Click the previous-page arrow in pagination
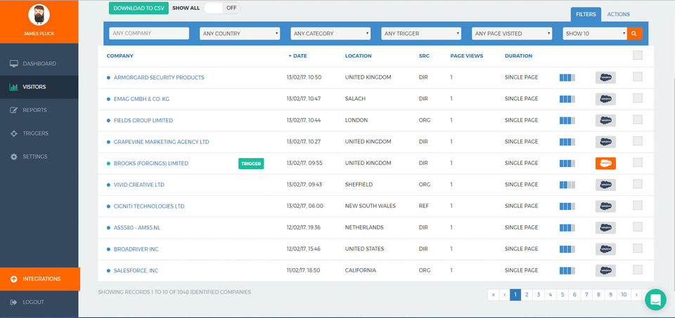The width and height of the screenshot is (675, 318). pyautogui.click(x=504, y=295)
